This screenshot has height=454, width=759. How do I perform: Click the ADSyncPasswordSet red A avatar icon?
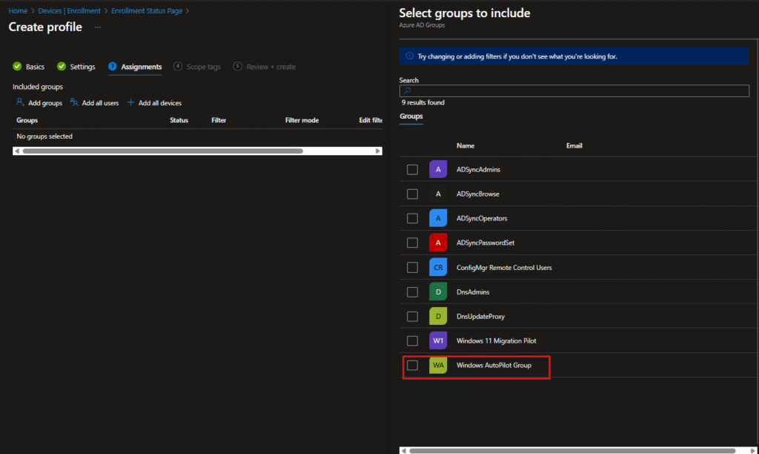438,243
